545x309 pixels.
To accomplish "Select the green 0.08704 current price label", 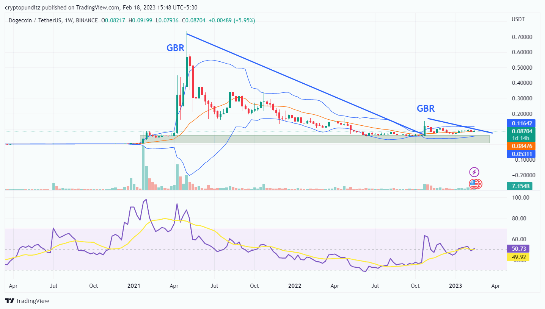I will pyautogui.click(x=521, y=131).
